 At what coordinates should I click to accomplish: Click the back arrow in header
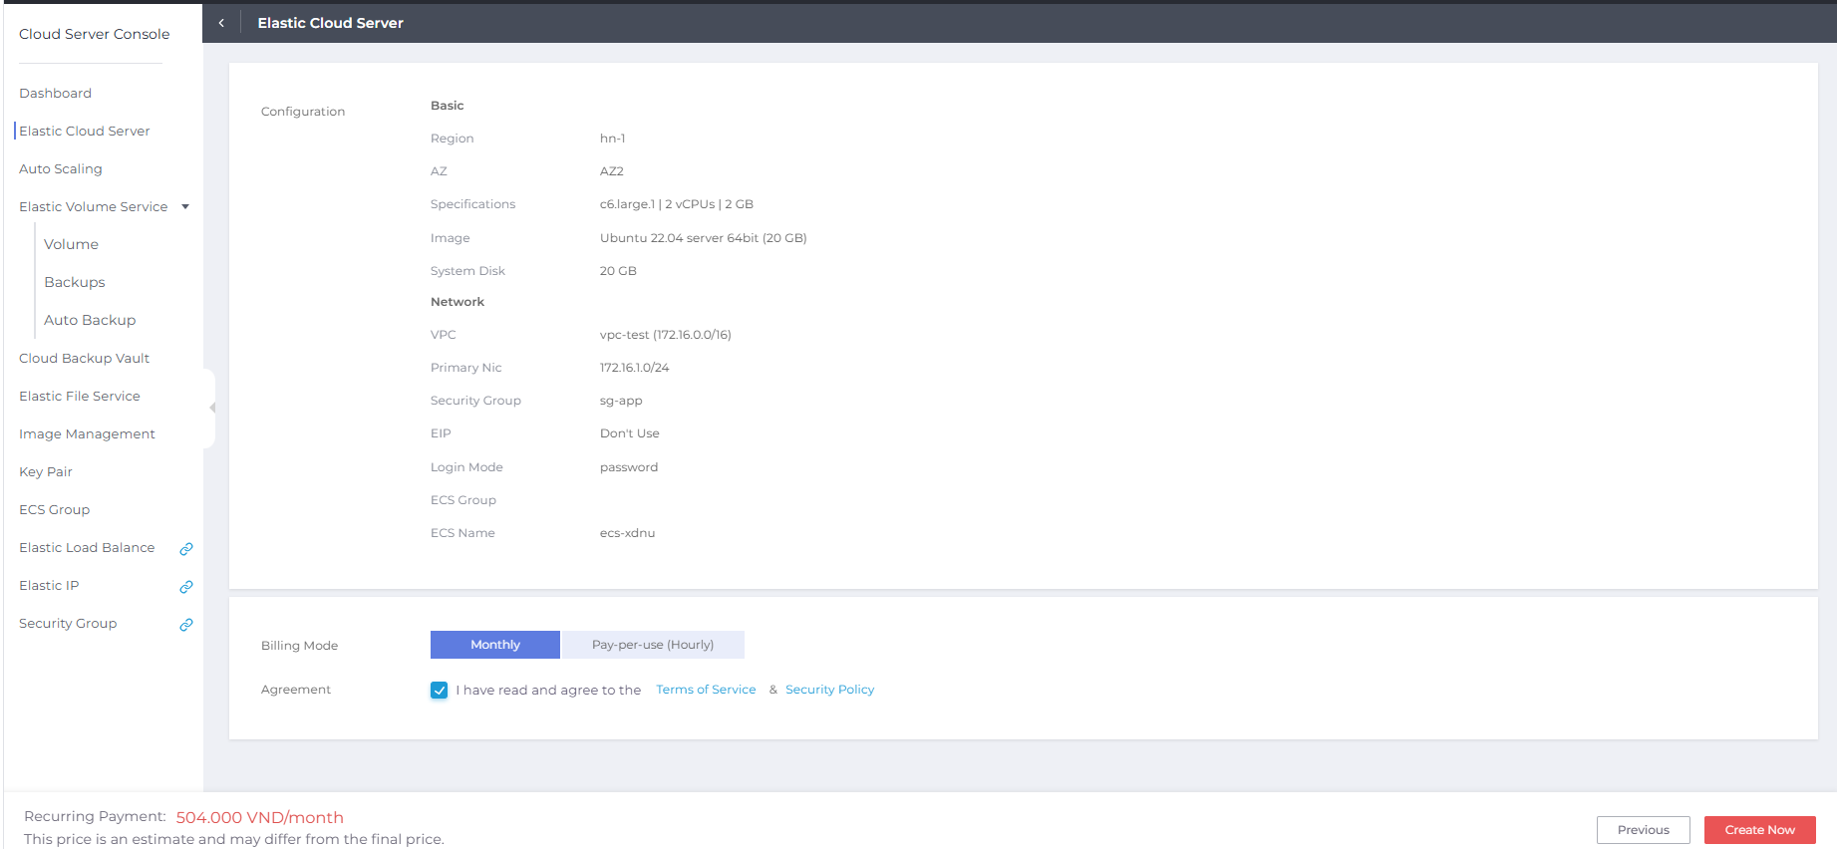[x=221, y=23]
